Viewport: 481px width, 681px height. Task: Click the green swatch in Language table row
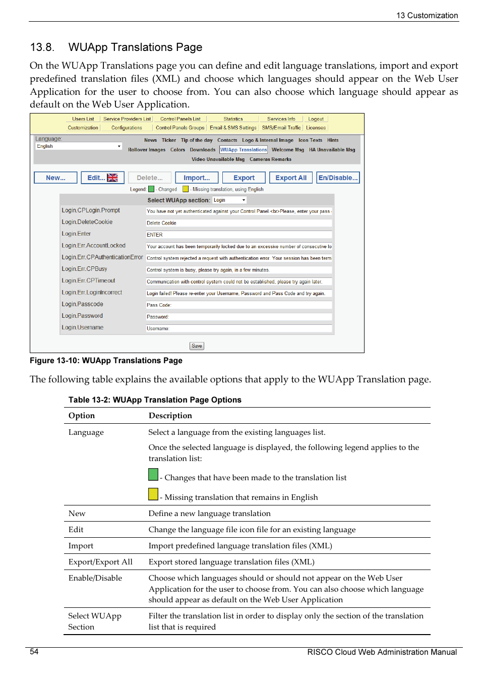pos(153,474)
